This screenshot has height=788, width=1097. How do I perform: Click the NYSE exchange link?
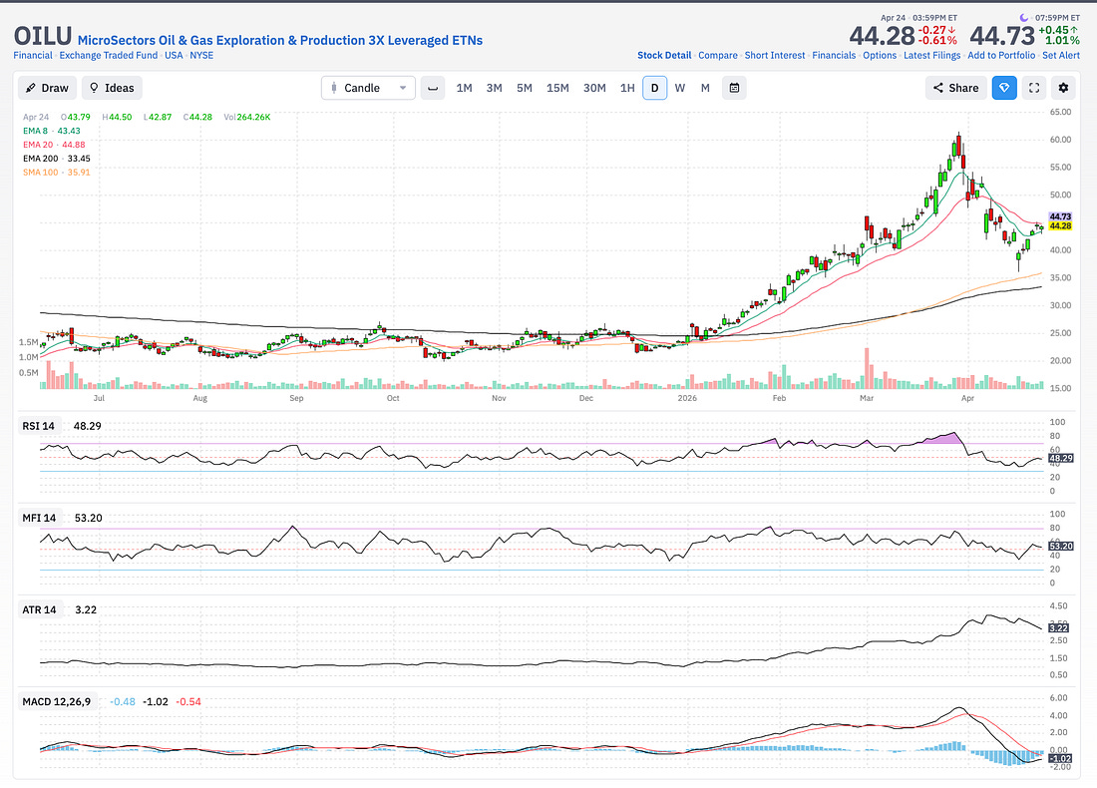tap(201, 55)
